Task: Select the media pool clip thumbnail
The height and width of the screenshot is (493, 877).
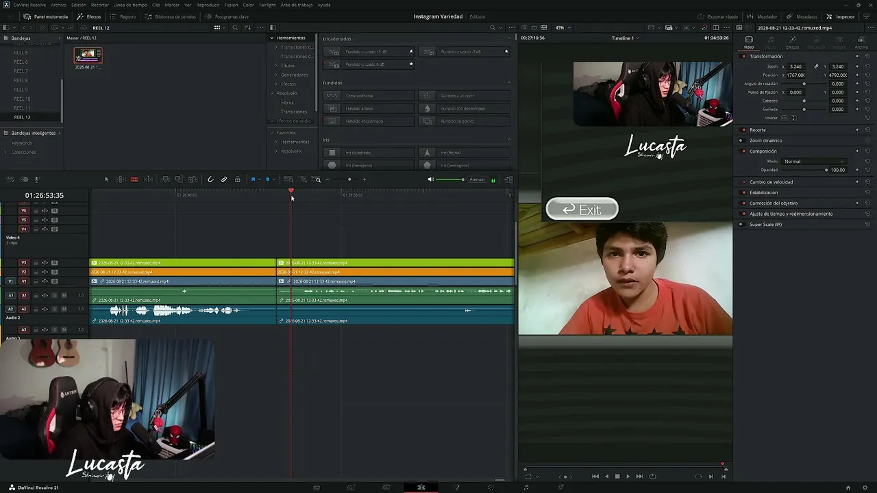Action: pos(88,55)
